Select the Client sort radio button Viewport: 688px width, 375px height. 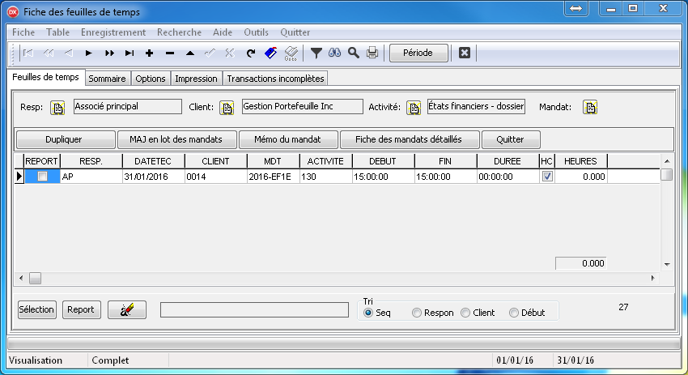pyautogui.click(x=465, y=313)
